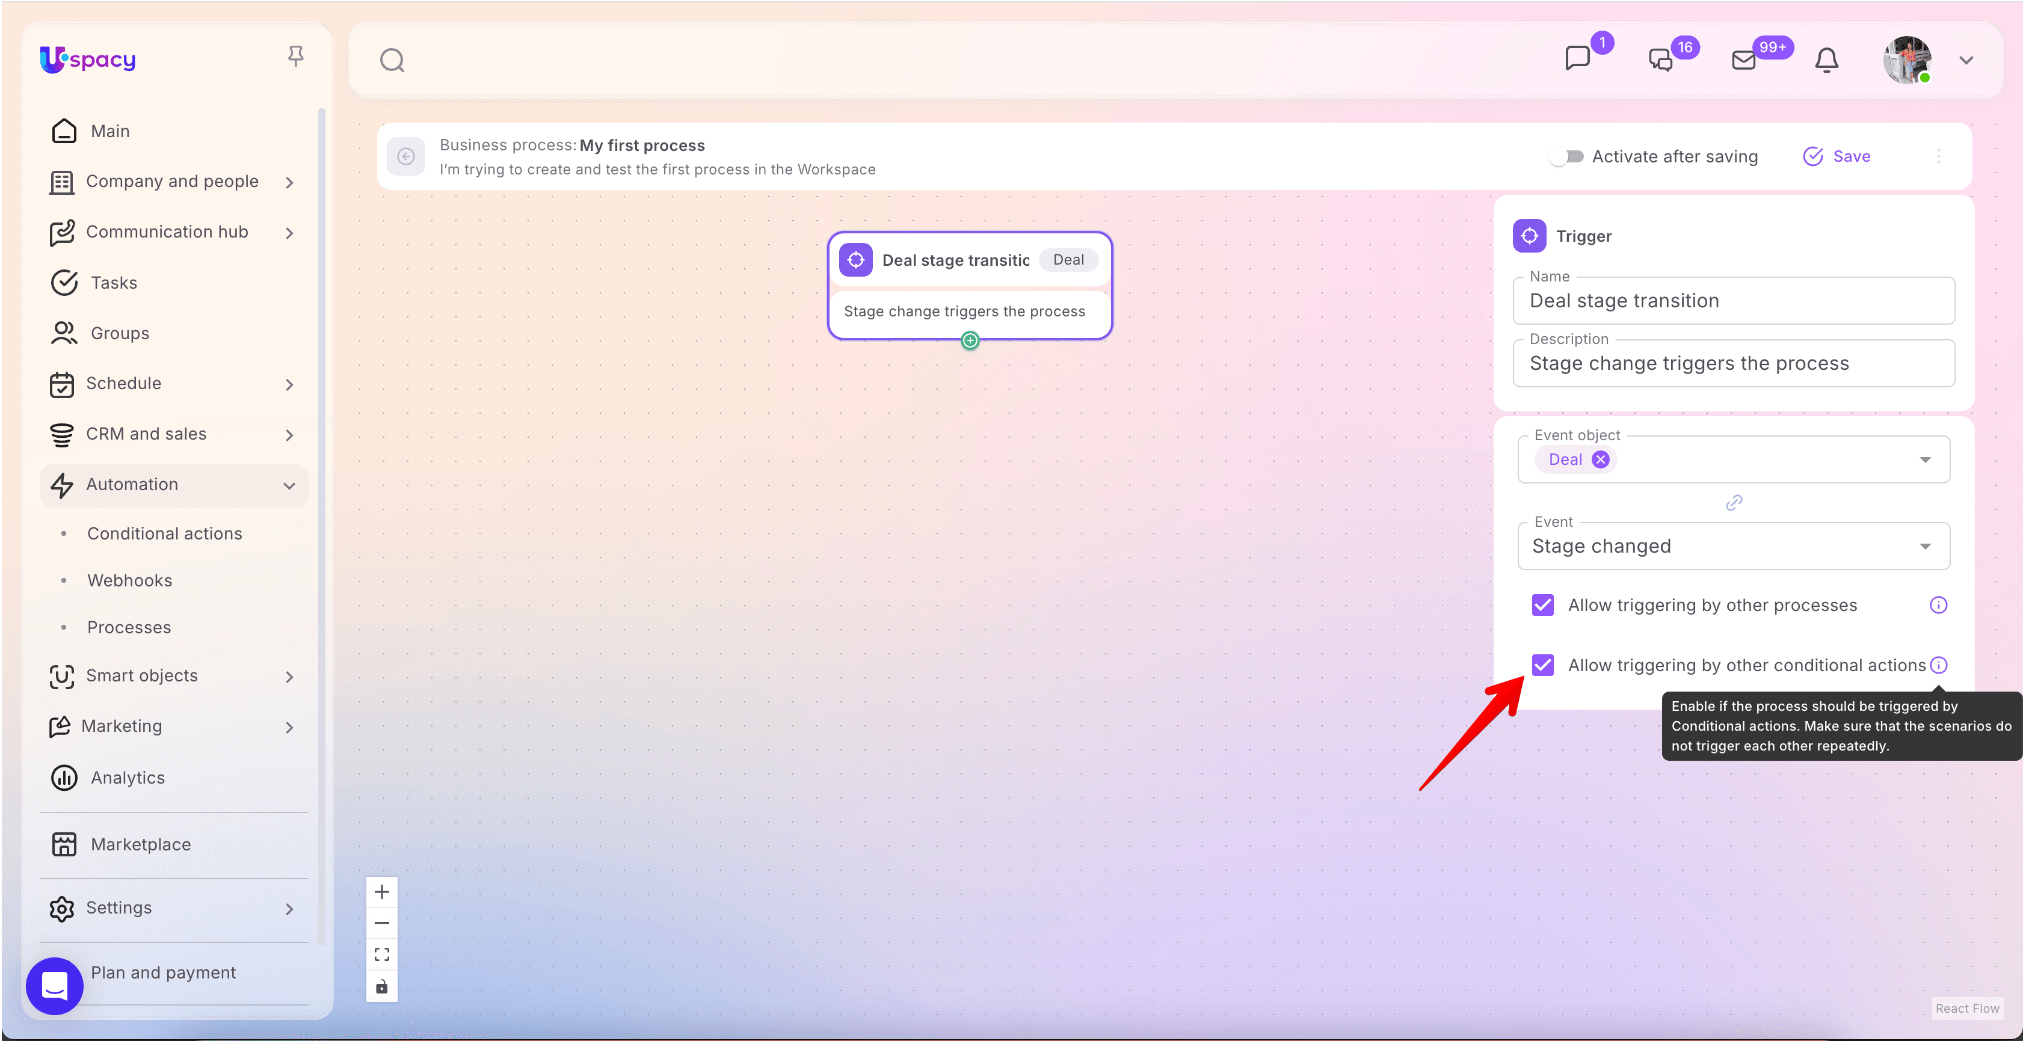
Task: Add a step via green plus node
Action: tap(971, 340)
